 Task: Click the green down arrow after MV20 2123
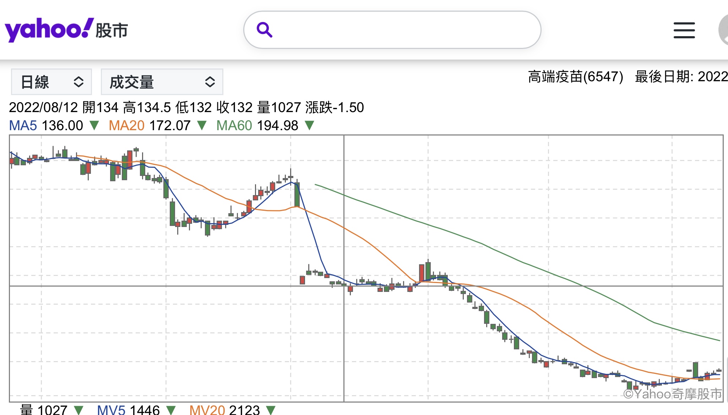pyautogui.click(x=271, y=410)
